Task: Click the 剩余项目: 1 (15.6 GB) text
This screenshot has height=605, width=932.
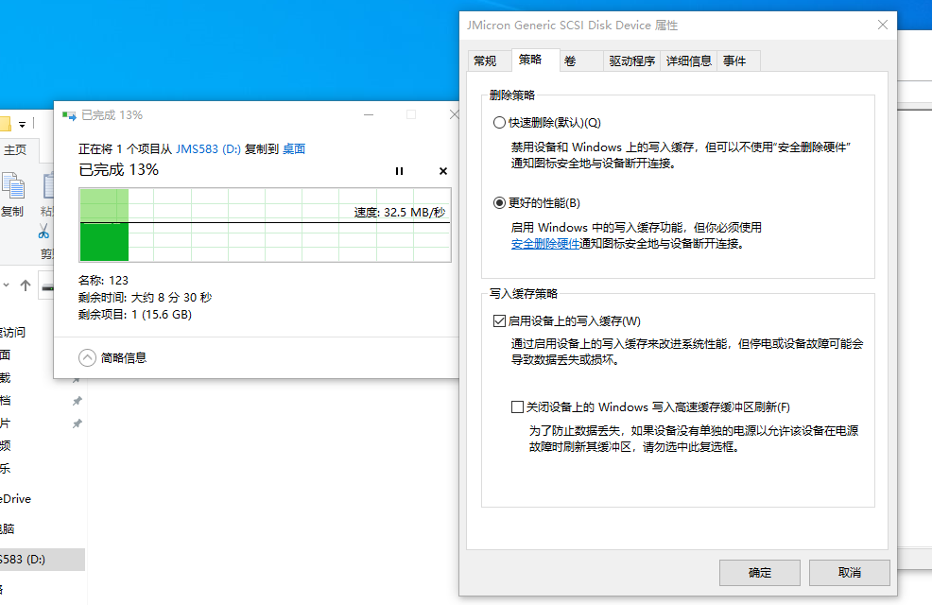Action: (135, 315)
